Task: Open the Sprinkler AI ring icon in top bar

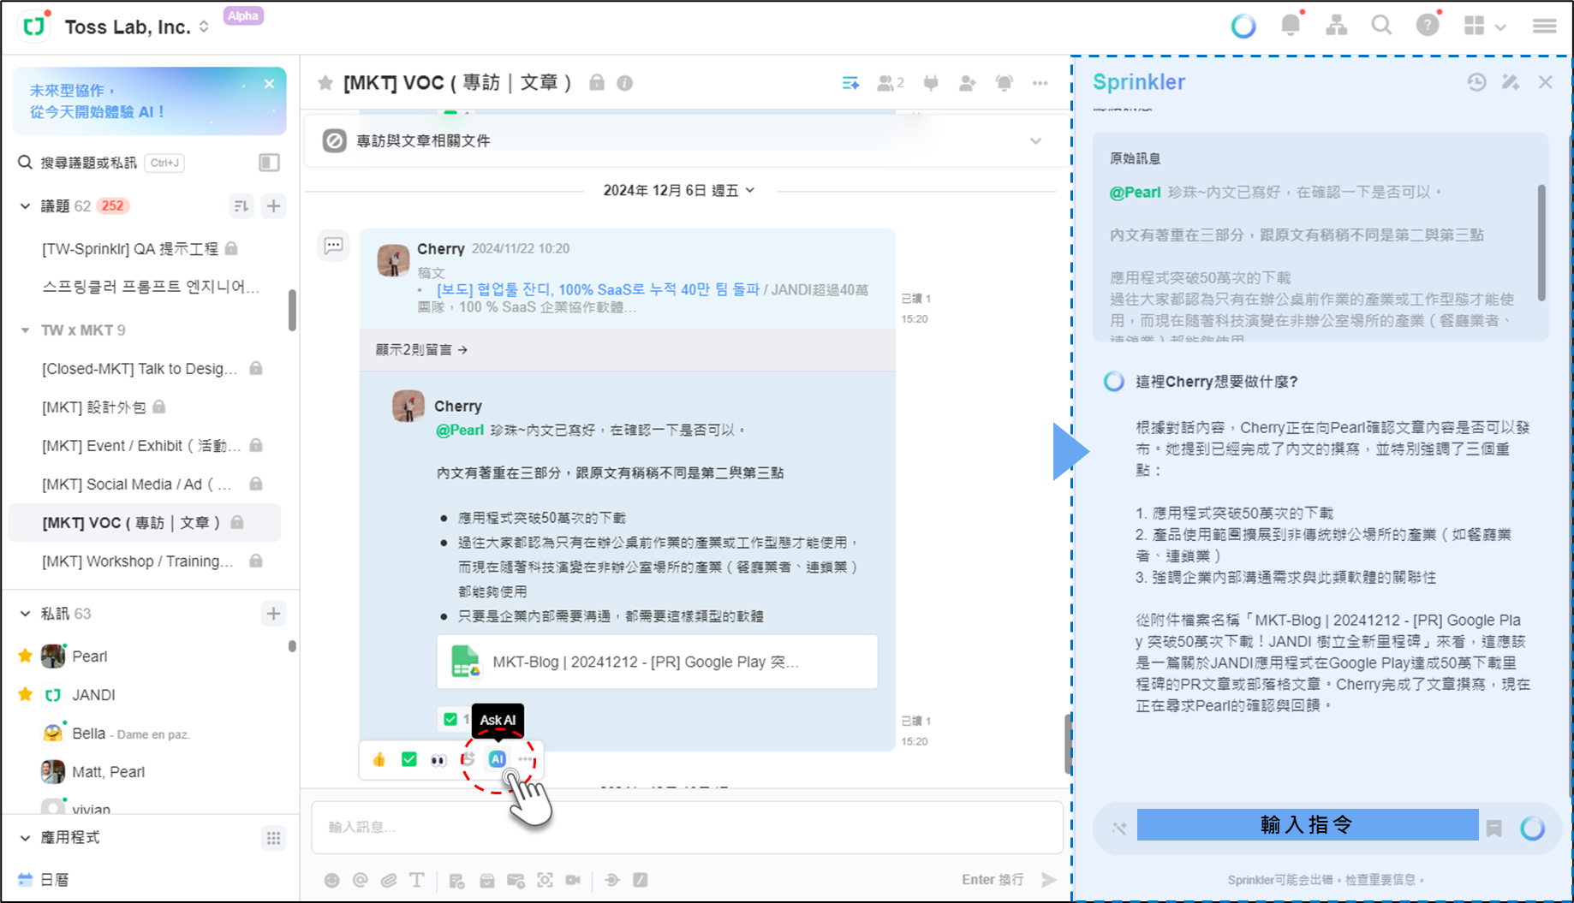Action: pyautogui.click(x=1243, y=27)
